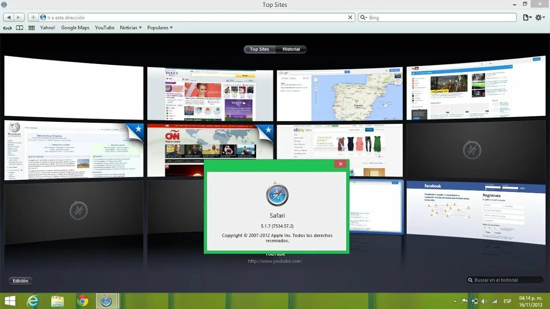This screenshot has width=550, height=309.
Task: Open the Yahoo! bookmark
Action: pyautogui.click(x=48, y=28)
